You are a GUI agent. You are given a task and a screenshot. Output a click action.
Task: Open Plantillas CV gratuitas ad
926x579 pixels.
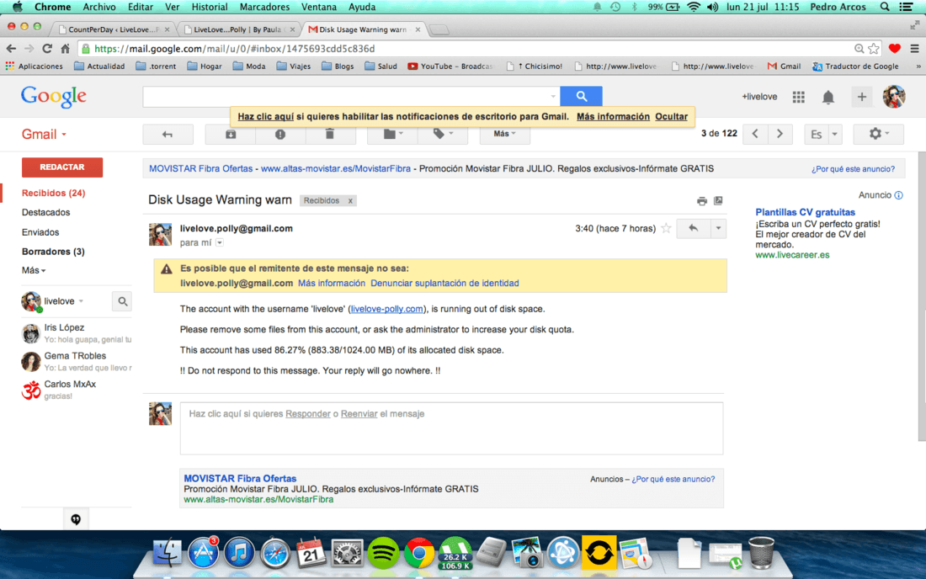805,212
